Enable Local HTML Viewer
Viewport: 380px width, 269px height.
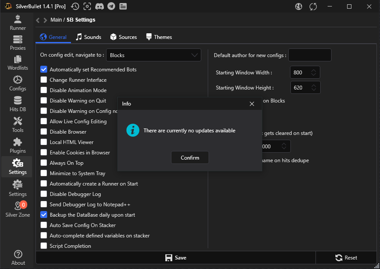[44, 142]
